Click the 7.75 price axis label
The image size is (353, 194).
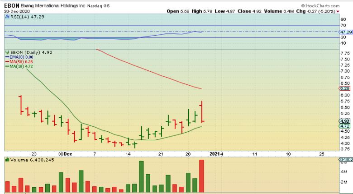coord(345,53)
